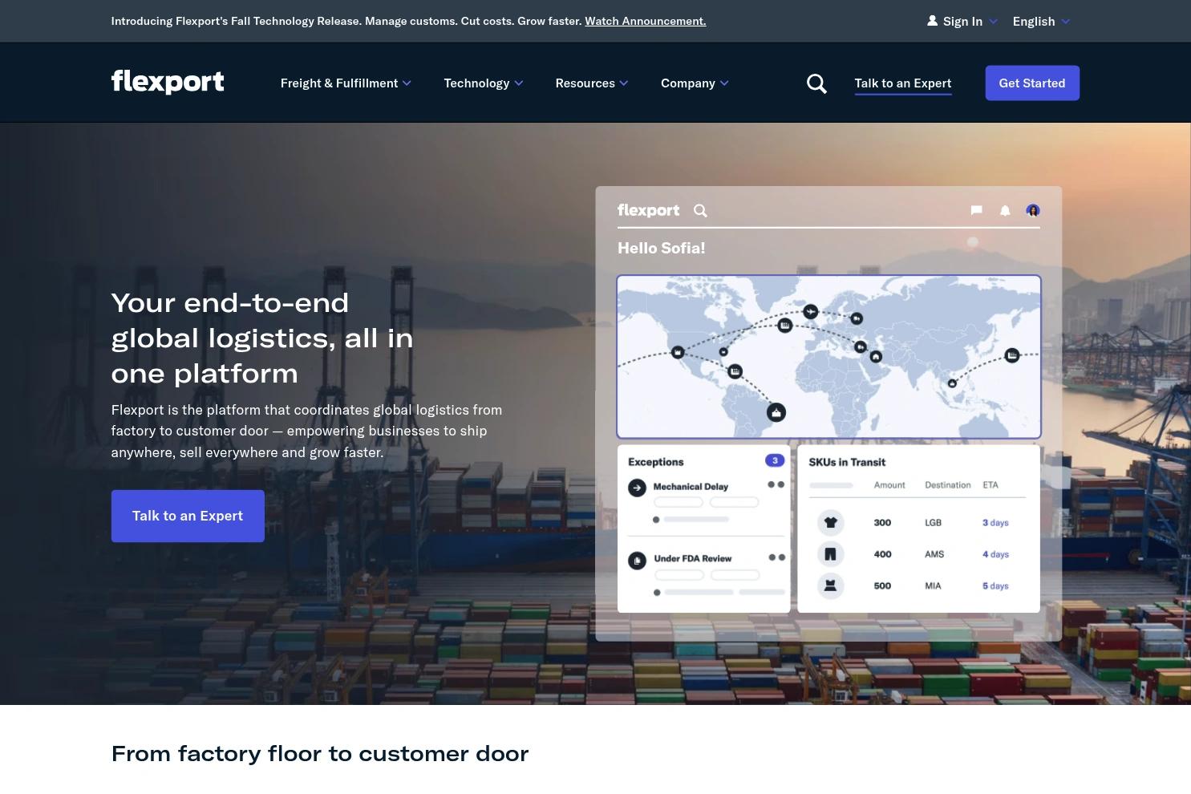Click the 'Amount' column header
This screenshot has width=1191, height=794.
[x=889, y=485]
